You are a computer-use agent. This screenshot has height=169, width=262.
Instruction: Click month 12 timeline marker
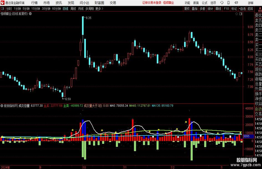tap(173, 167)
